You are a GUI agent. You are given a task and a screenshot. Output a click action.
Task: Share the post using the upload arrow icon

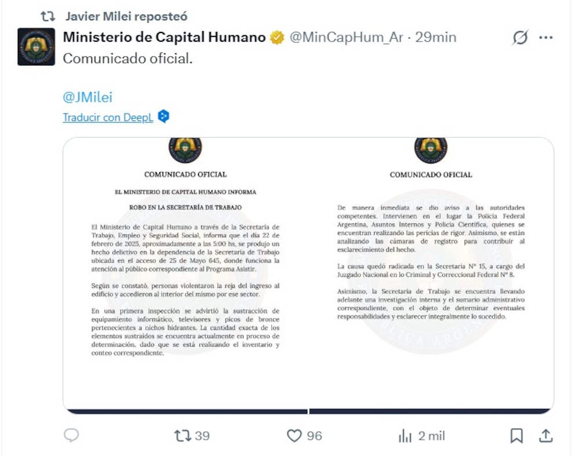[545, 435]
